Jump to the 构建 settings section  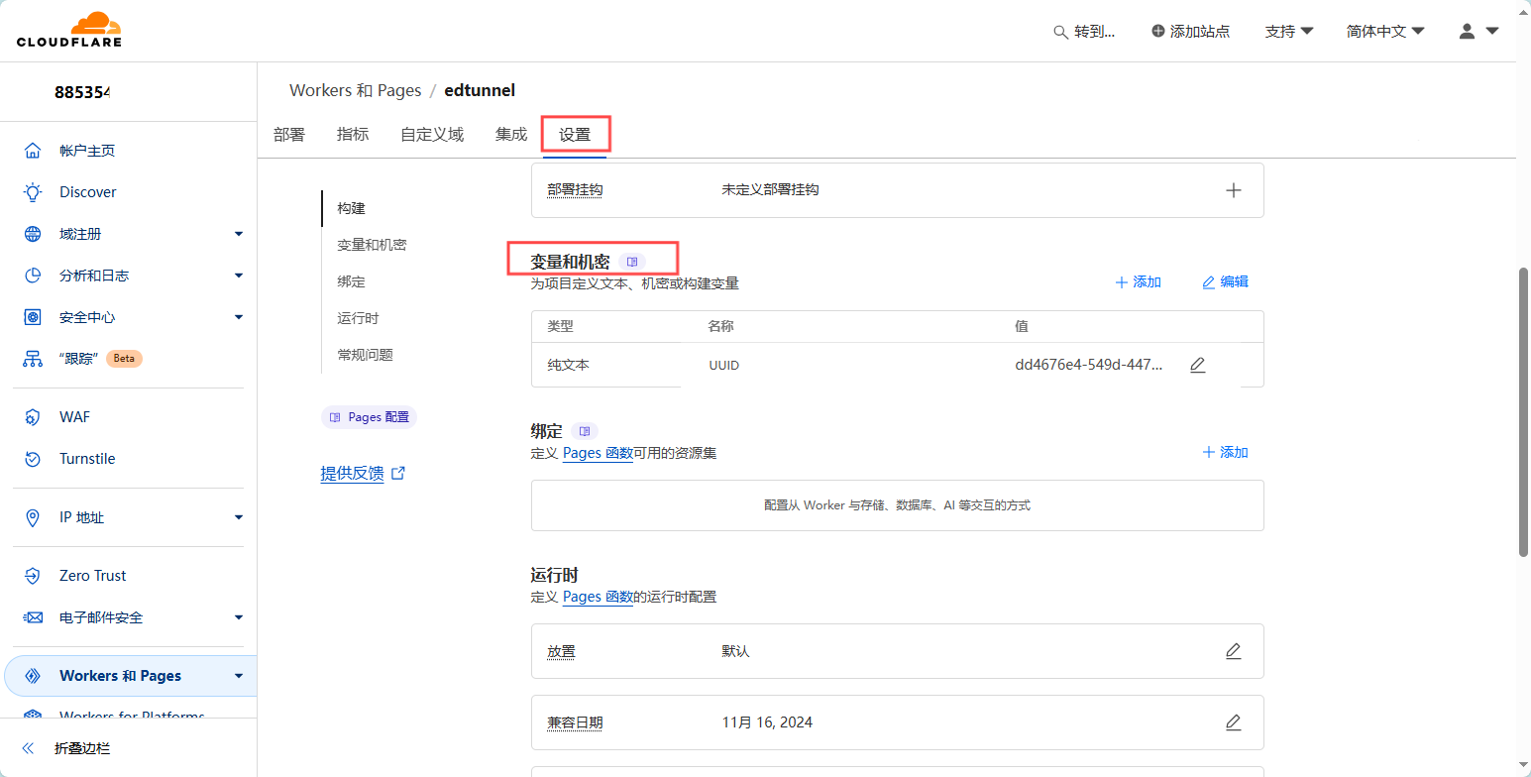click(x=351, y=208)
